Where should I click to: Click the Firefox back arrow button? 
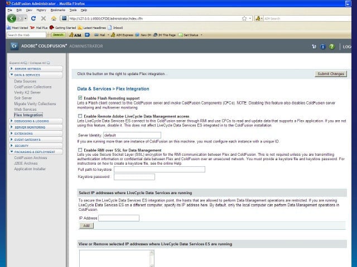tap(12, 18)
